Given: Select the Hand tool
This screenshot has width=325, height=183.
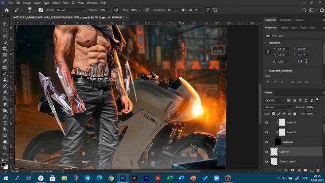Looking at the screenshot, I should coord(5,141).
